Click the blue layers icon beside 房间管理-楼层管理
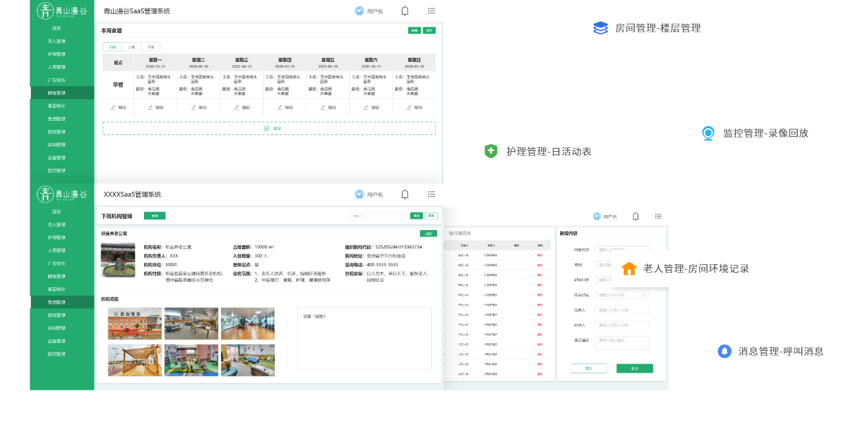The width and height of the screenshot is (846, 422). click(x=600, y=28)
